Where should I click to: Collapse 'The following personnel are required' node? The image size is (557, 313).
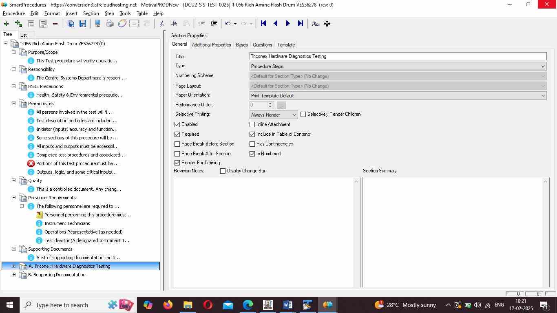pyautogui.click(x=22, y=206)
